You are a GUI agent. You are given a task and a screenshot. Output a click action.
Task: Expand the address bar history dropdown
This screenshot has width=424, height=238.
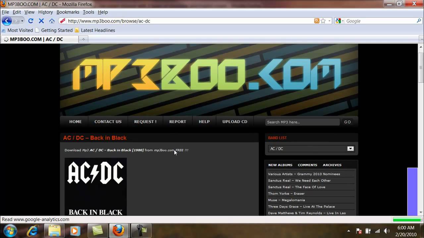329,21
